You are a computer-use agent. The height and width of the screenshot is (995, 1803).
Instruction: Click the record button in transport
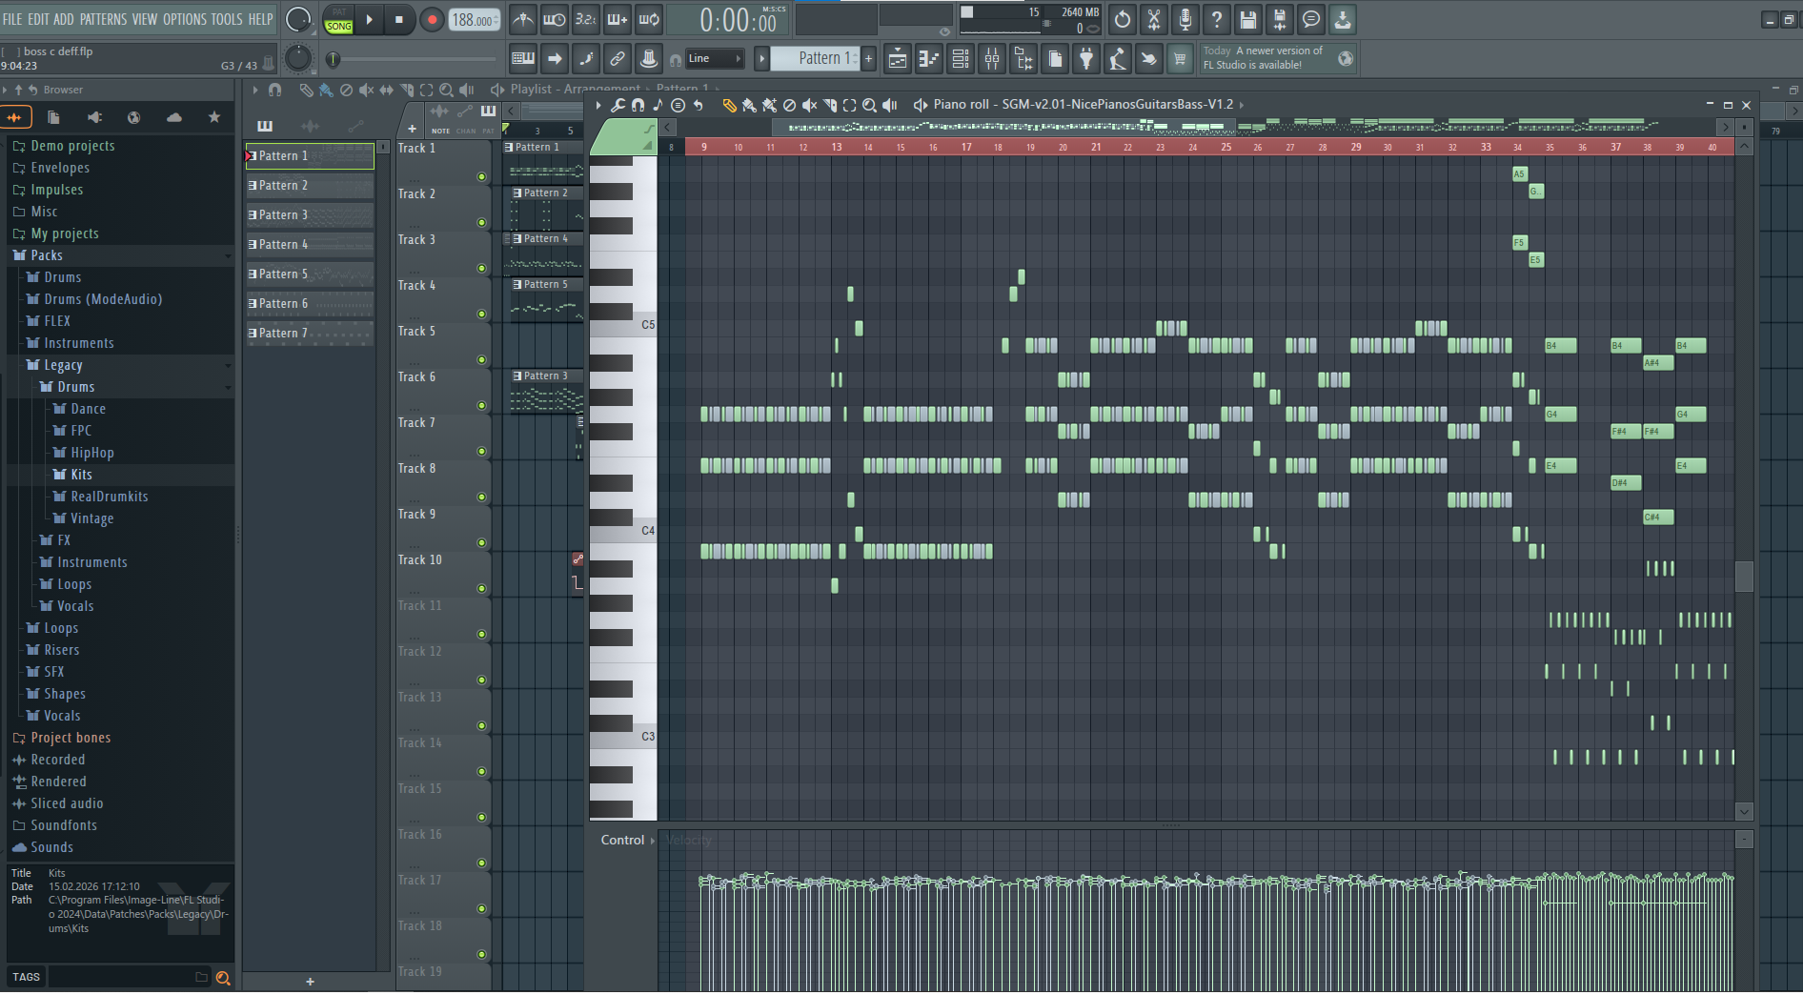point(432,19)
